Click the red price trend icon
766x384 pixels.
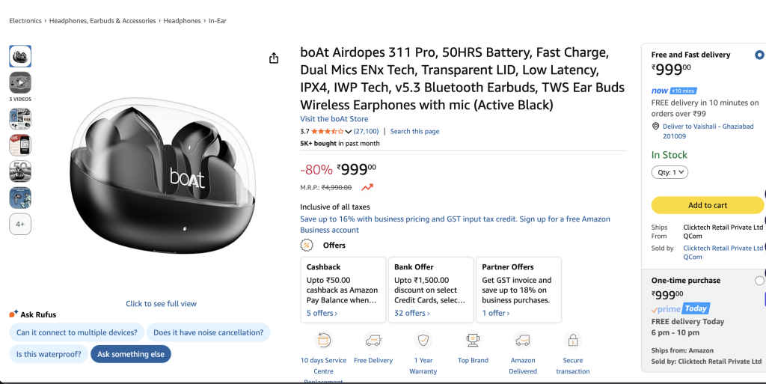[367, 187]
